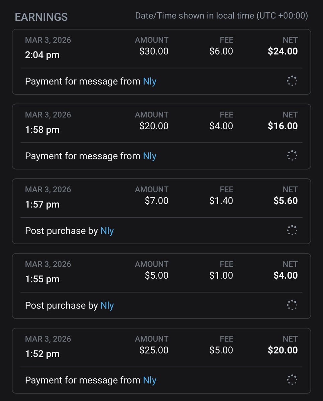Click the pending status icon on the 2:04 pm payment

[x=292, y=81]
